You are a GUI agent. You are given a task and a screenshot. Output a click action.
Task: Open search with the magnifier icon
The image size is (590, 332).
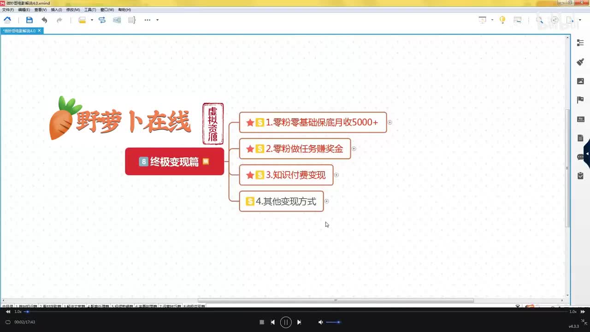(539, 20)
